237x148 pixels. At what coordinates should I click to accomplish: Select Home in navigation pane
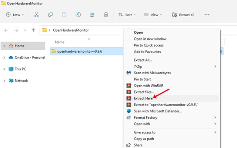click(x=23, y=46)
